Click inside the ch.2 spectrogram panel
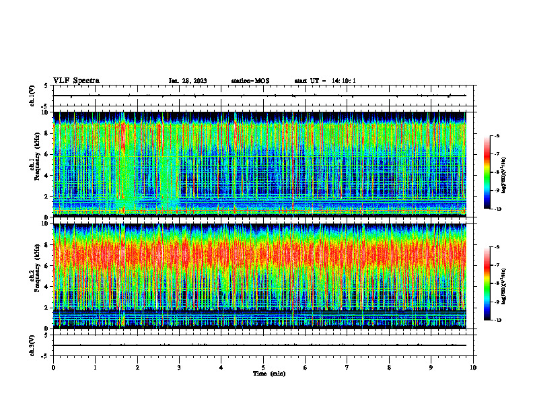Viewport: 533px width, 412px height. point(260,276)
